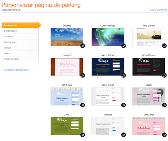The image size is (168, 141).
Task: Select the Desierto template thumbnail
Action: (67, 37)
